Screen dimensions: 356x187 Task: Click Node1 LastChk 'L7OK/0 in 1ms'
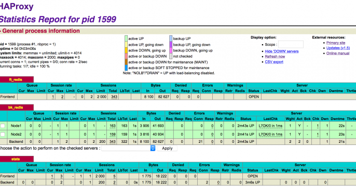point(270,126)
